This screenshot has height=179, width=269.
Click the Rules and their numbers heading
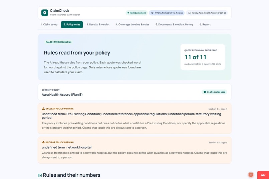(71, 175)
